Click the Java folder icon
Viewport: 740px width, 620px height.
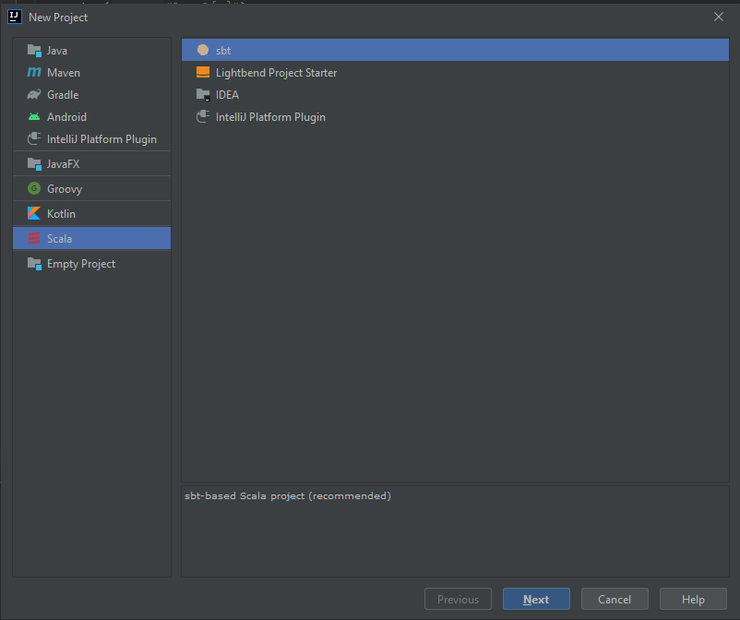34,51
